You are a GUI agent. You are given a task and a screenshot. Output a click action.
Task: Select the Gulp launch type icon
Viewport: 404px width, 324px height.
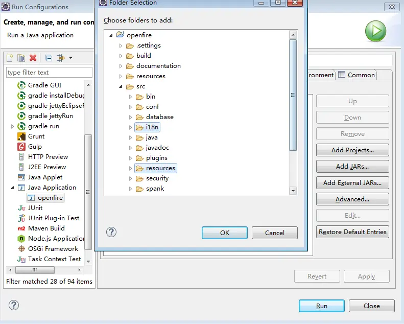(x=21, y=146)
